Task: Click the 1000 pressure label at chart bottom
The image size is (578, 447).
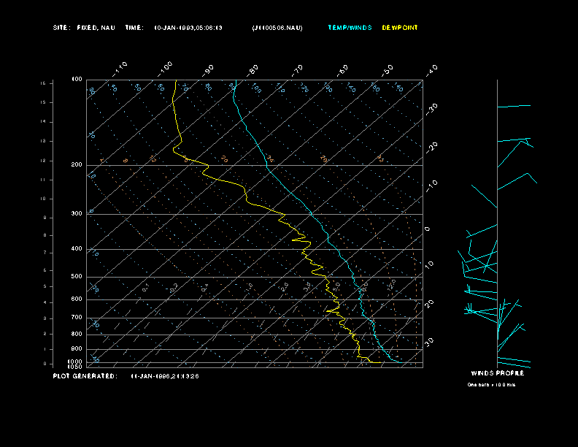Action: click(x=76, y=362)
